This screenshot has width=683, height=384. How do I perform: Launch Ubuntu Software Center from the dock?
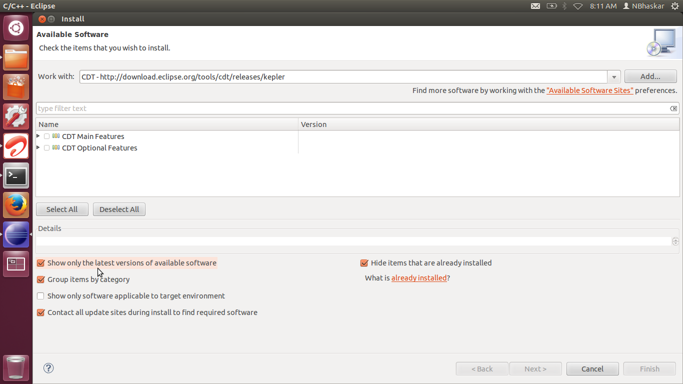click(x=16, y=87)
